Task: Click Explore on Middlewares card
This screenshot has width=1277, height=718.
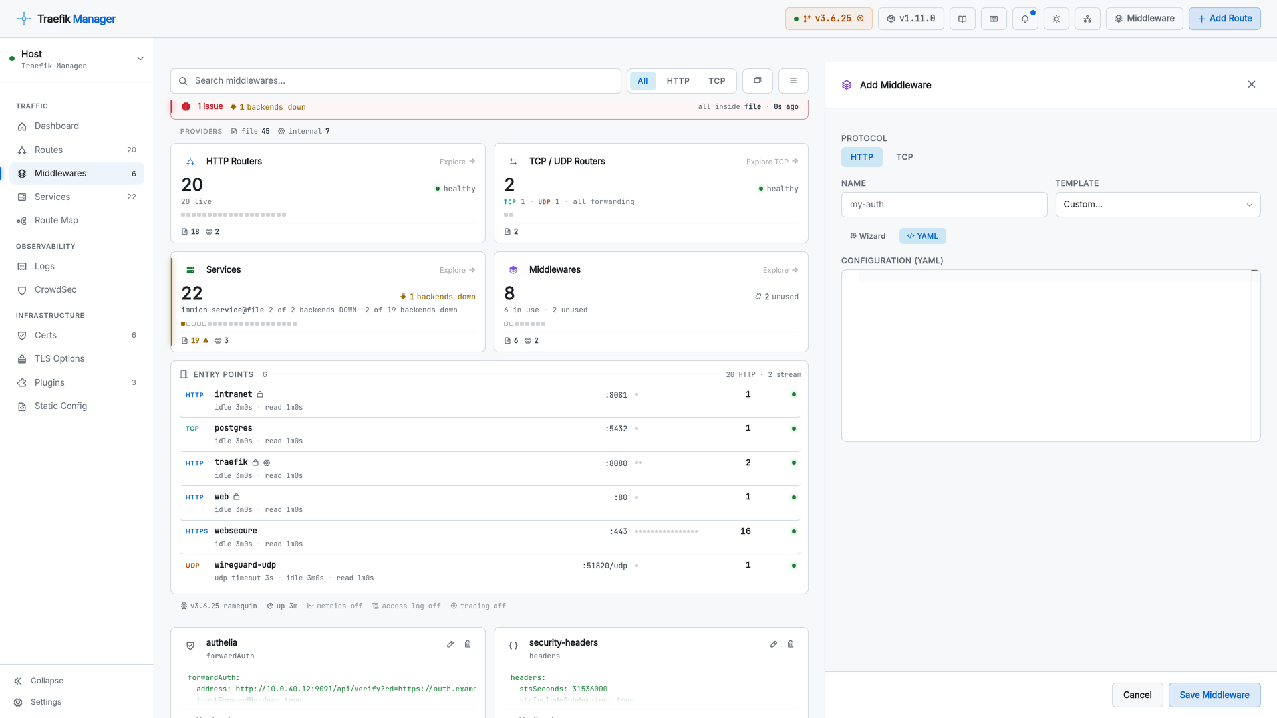Action: pyautogui.click(x=780, y=270)
